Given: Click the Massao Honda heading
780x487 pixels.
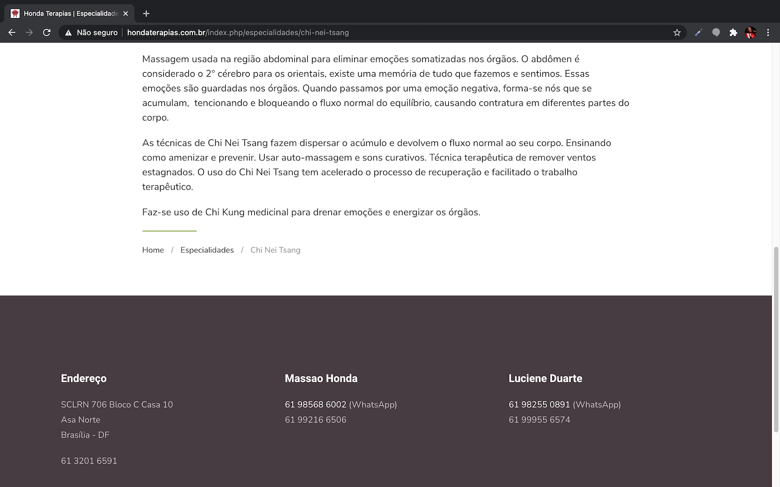Looking at the screenshot, I should (321, 378).
